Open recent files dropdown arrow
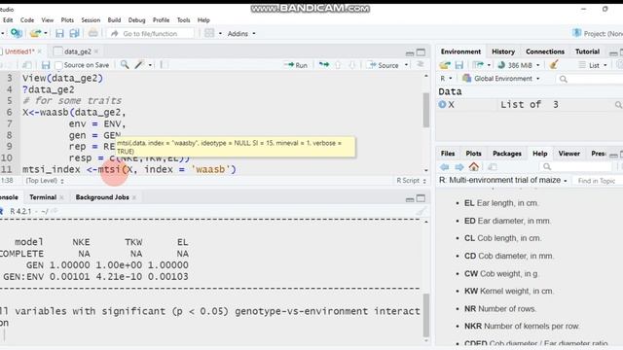Viewport: 623px width, 350px height. pyautogui.click(x=46, y=33)
